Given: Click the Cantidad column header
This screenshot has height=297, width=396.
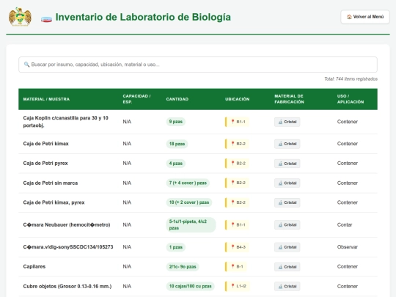Looking at the screenshot, I should click(177, 99).
